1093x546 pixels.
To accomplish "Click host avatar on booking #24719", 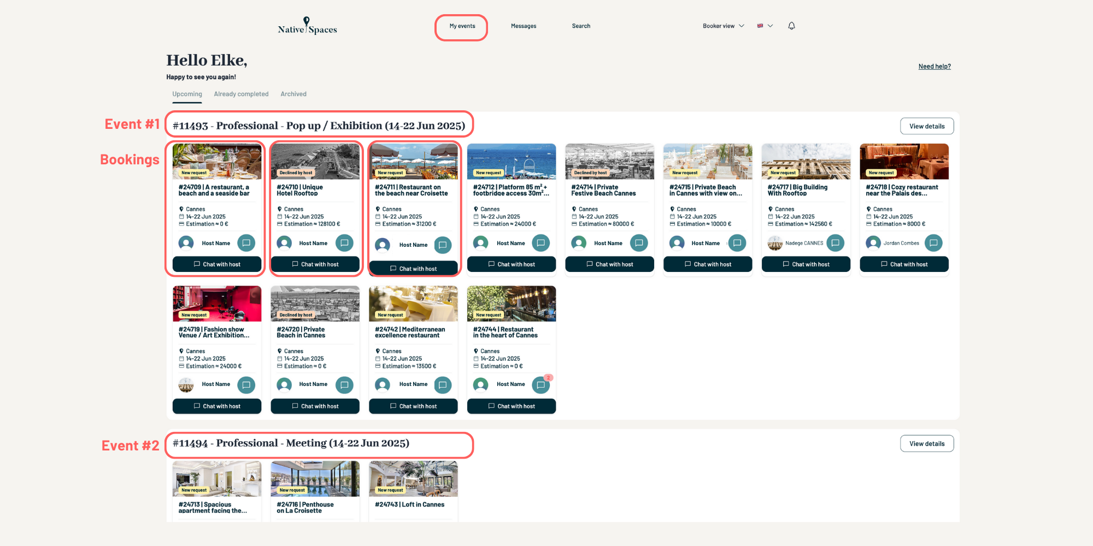I will [x=186, y=385].
